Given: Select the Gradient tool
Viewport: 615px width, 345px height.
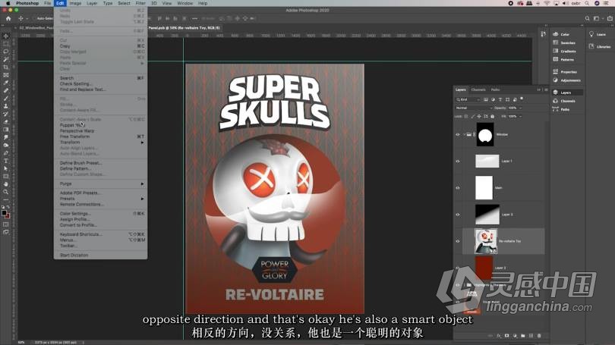Looking at the screenshot, I should (5, 130).
